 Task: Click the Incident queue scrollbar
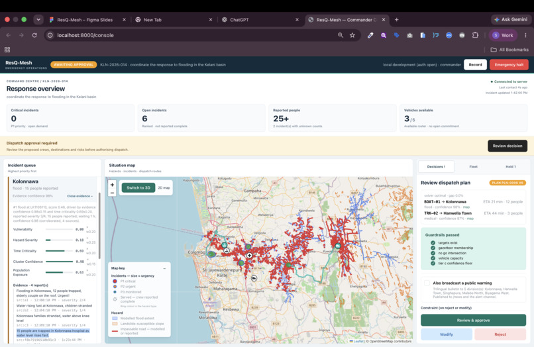[x=99, y=225]
